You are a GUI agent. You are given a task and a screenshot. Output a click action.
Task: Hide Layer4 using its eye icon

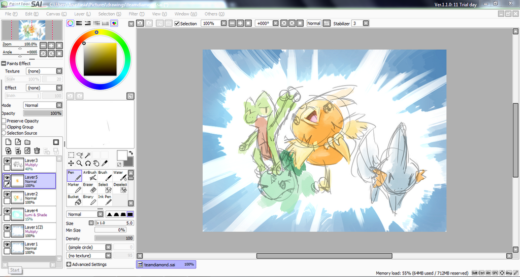pyautogui.click(x=7, y=211)
